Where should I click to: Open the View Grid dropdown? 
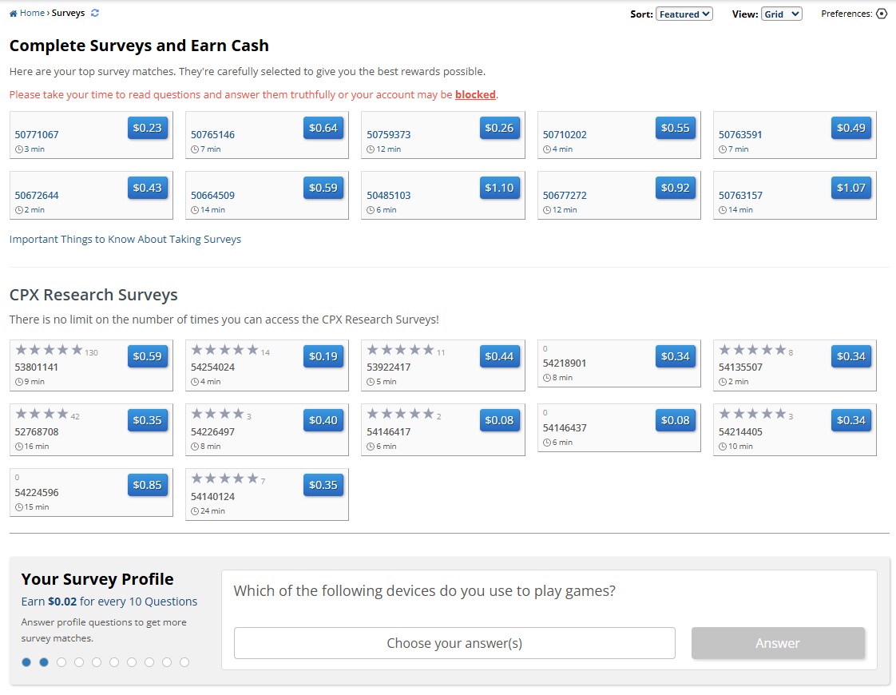[x=781, y=14]
